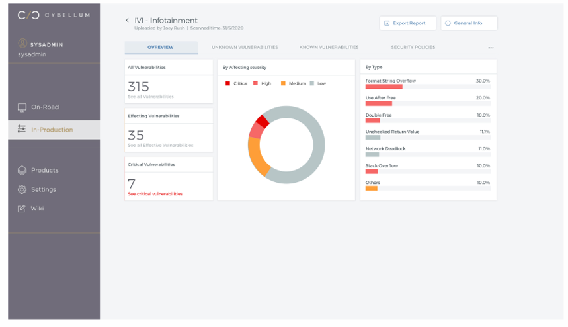This screenshot has width=568, height=327.
Task: Select the Security Policies tab
Action: coord(413,48)
